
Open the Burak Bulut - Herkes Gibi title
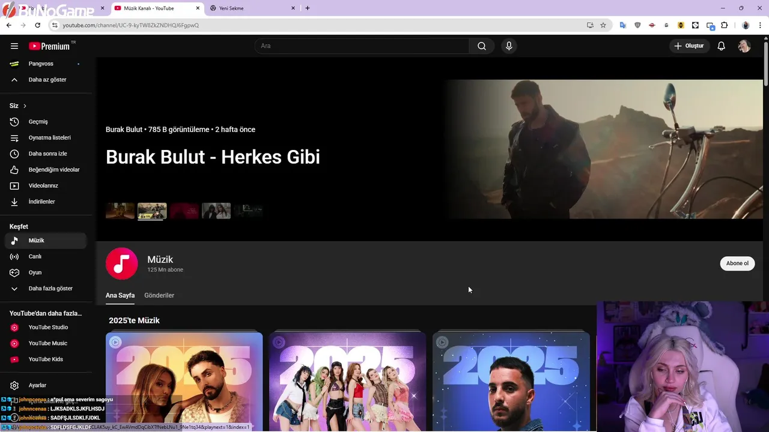click(213, 157)
